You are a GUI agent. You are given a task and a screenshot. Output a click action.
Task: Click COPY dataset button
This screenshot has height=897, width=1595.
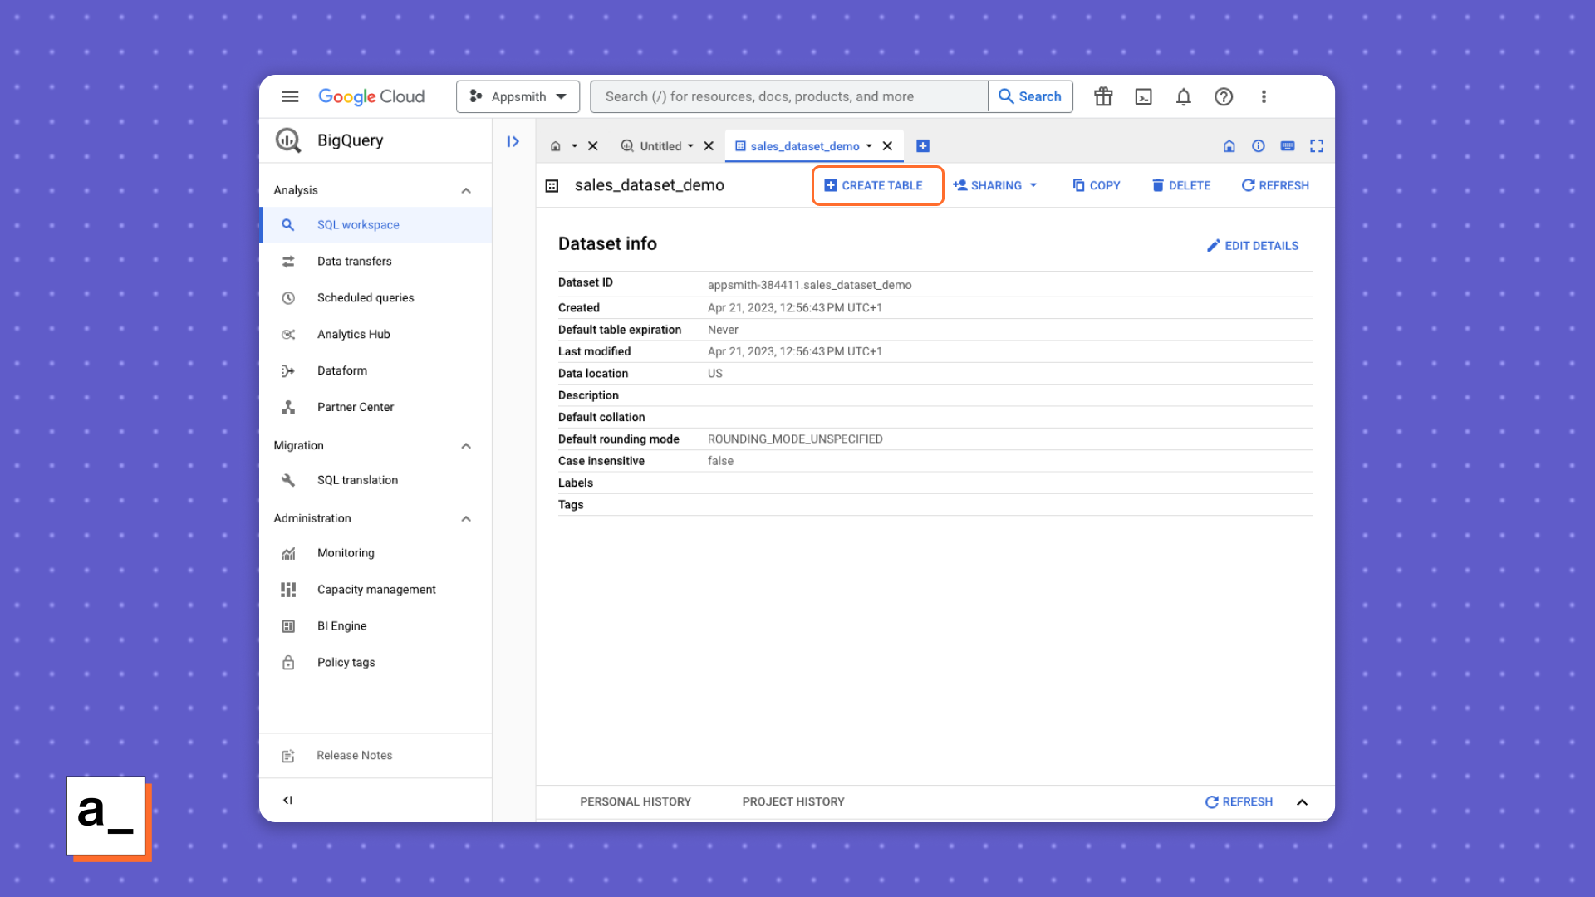click(x=1097, y=186)
